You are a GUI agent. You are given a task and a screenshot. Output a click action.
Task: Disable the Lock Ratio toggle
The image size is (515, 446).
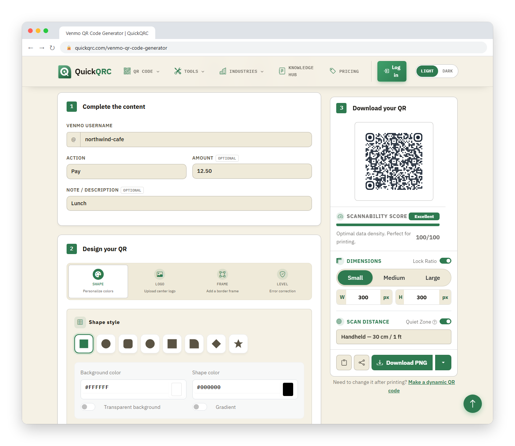pyautogui.click(x=445, y=261)
